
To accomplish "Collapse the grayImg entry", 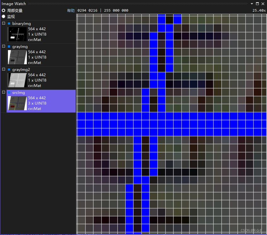I will click(x=3, y=46).
